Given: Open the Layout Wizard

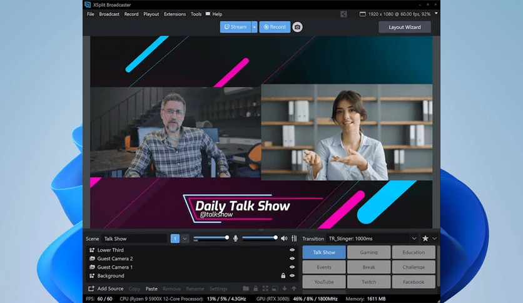Looking at the screenshot, I should click(405, 27).
